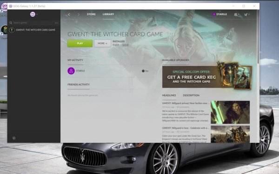Click the second news article thumbnail

[x=230, y=134]
